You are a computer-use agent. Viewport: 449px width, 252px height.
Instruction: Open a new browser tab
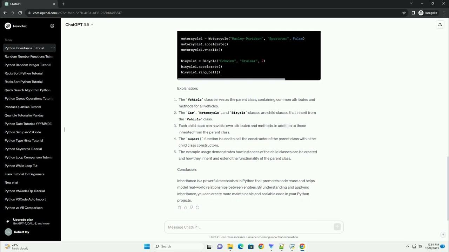pos(63,4)
